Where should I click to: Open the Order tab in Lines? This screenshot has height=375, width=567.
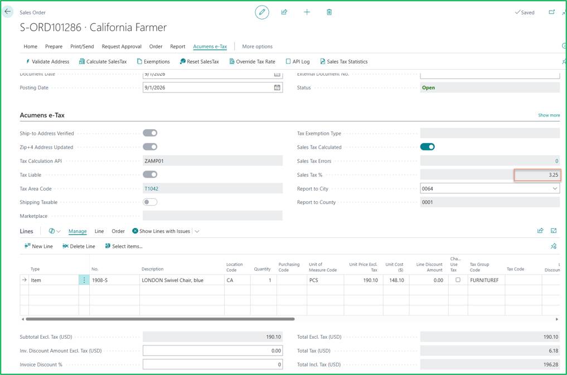[x=118, y=231]
